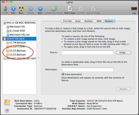
Task: Select the 640.14 GB WDC disk
Action: click(x=19, y=23)
